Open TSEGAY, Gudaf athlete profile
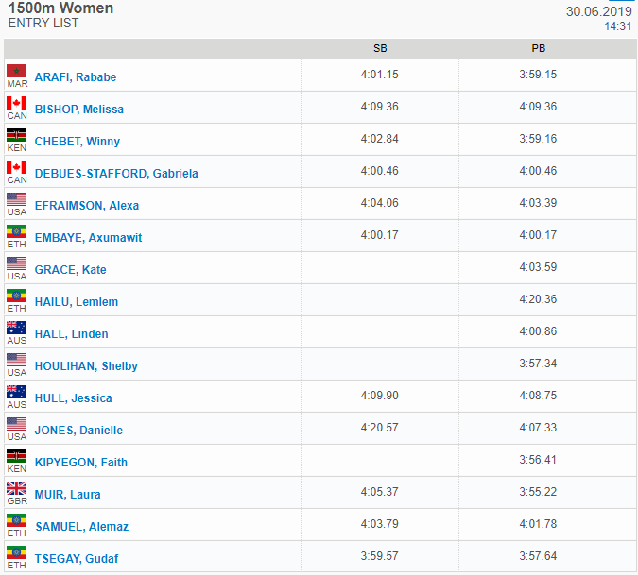Viewport: 638px width, 575px height. coord(77,559)
